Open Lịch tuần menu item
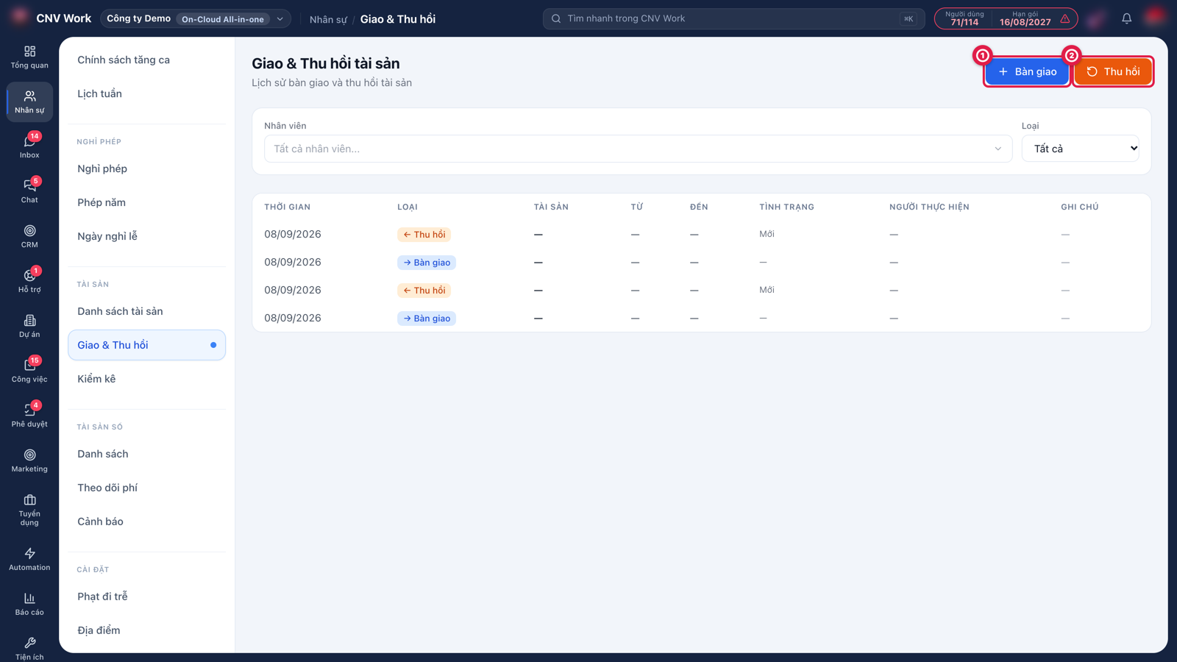 tap(99, 93)
